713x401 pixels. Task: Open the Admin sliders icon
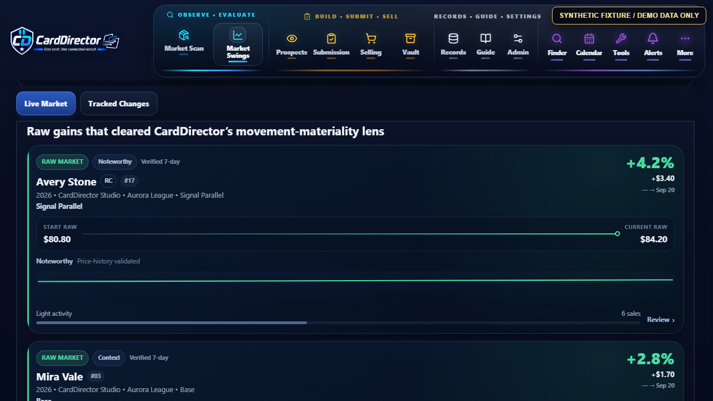(x=518, y=38)
